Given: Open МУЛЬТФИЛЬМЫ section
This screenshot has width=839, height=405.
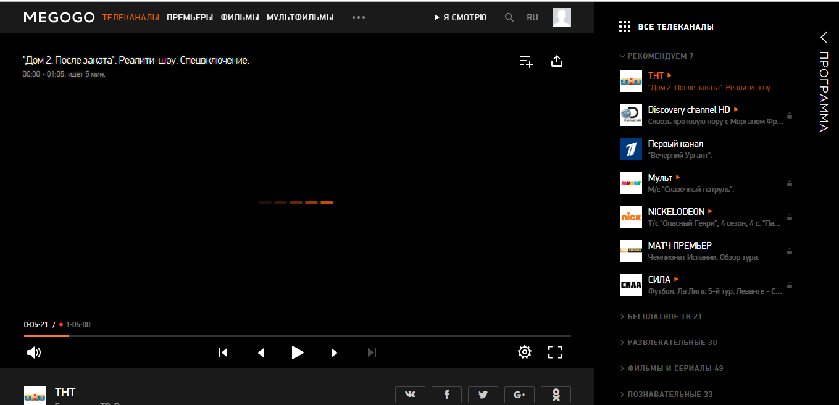Looking at the screenshot, I should pyautogui.click(x=300, y=17).
